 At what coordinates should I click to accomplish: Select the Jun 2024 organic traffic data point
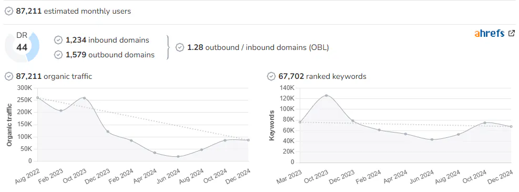click(x=178, y=156)
